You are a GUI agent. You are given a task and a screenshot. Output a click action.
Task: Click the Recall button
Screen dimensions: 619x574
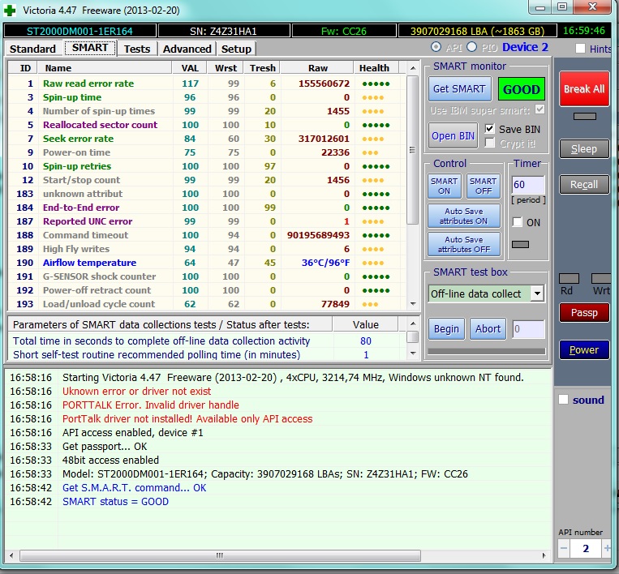tap(584, 185)
